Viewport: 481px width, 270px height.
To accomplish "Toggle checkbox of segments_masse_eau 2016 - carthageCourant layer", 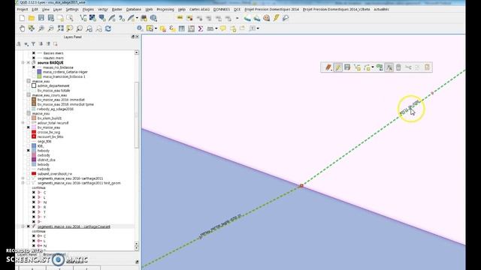I will (x=29, y=226).
